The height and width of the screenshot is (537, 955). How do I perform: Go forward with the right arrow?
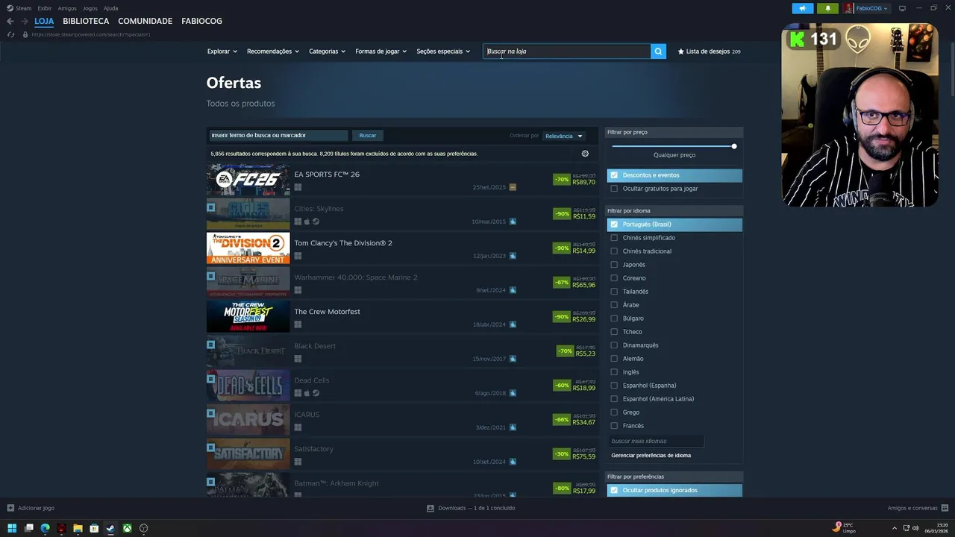pyautogui.click(x=25, y=21)
